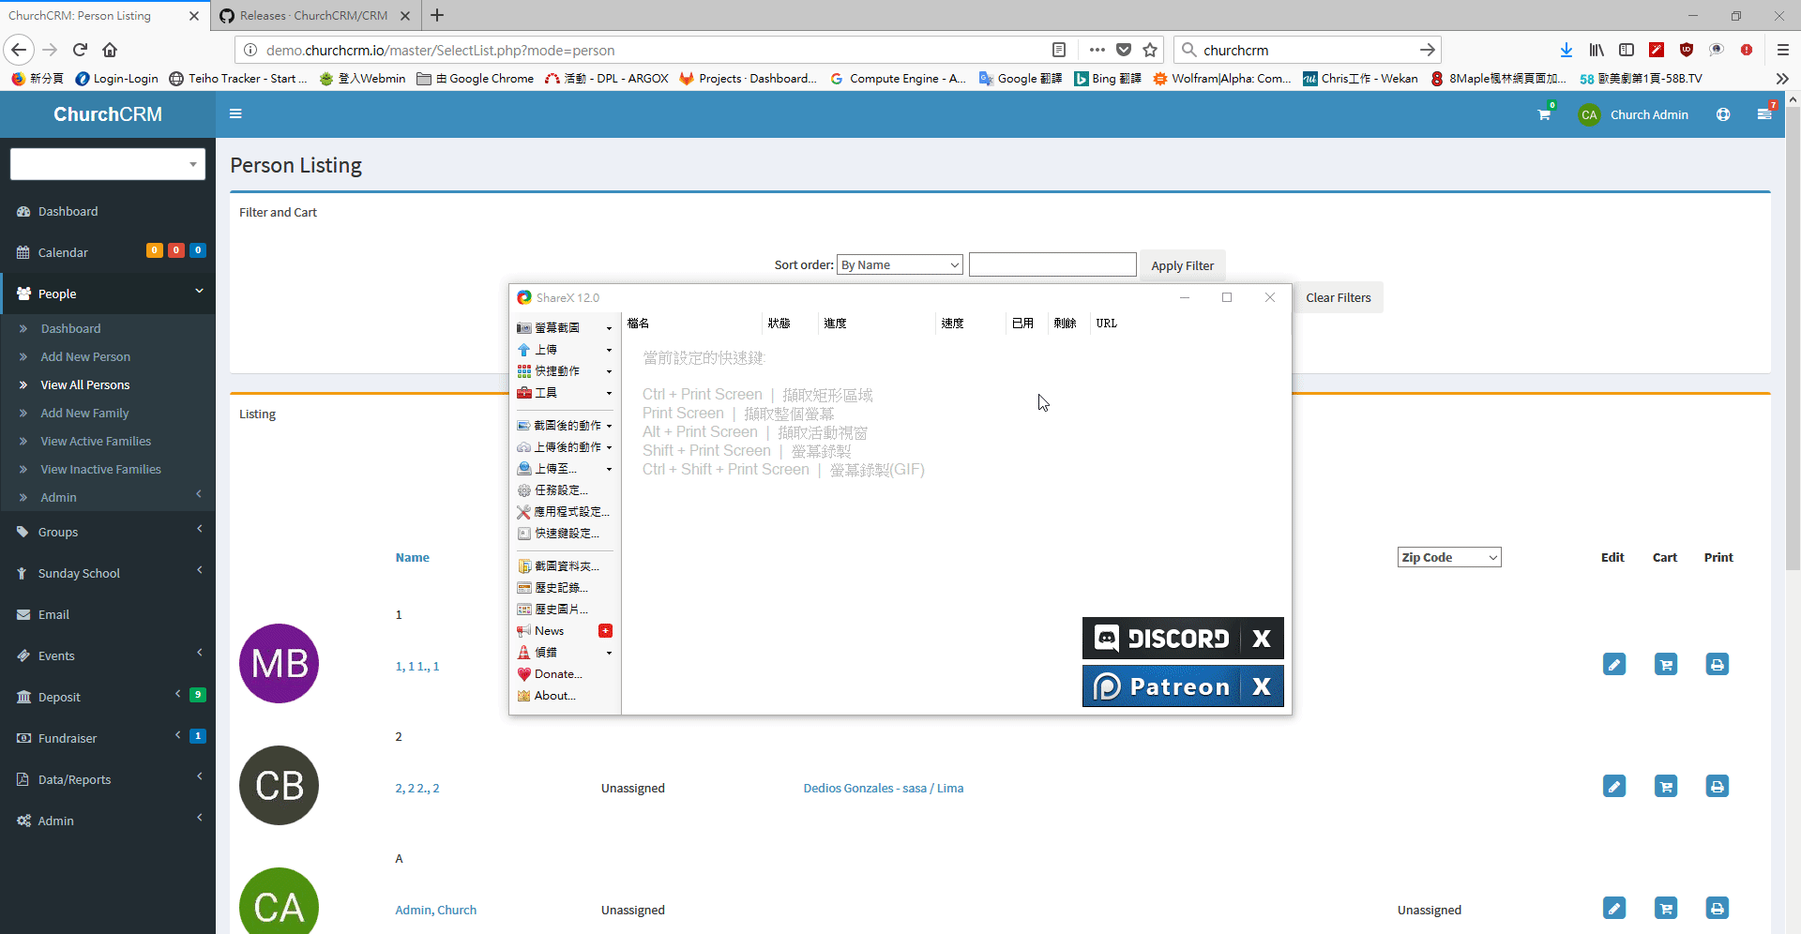The height and width of the screenshot is (934, 1801).
Task: Open task settings (任務設定) gear in ShareX
Action: 559,490
